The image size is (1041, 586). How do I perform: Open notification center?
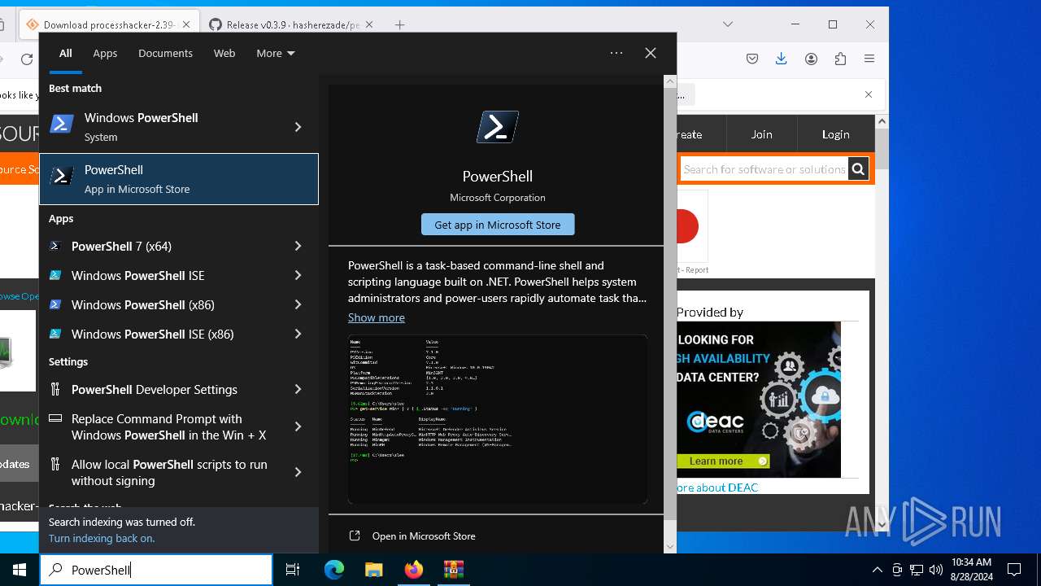point(1014,570)
